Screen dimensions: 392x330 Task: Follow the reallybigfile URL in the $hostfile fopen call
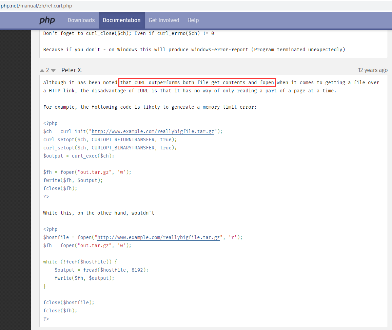(x=158, y=237)
